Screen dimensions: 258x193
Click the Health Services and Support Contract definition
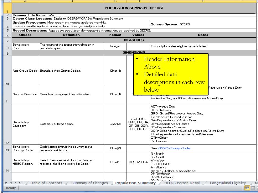click(x=71, y=162)
